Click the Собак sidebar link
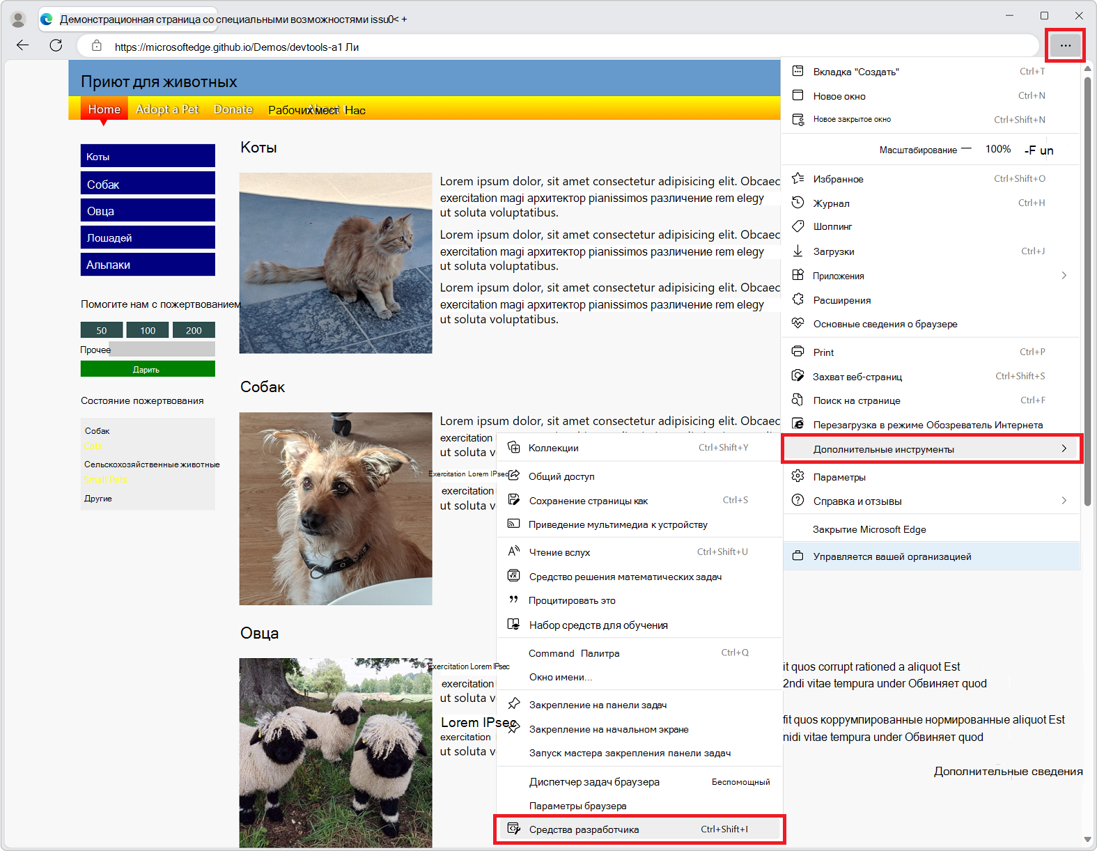 [148, 184]
